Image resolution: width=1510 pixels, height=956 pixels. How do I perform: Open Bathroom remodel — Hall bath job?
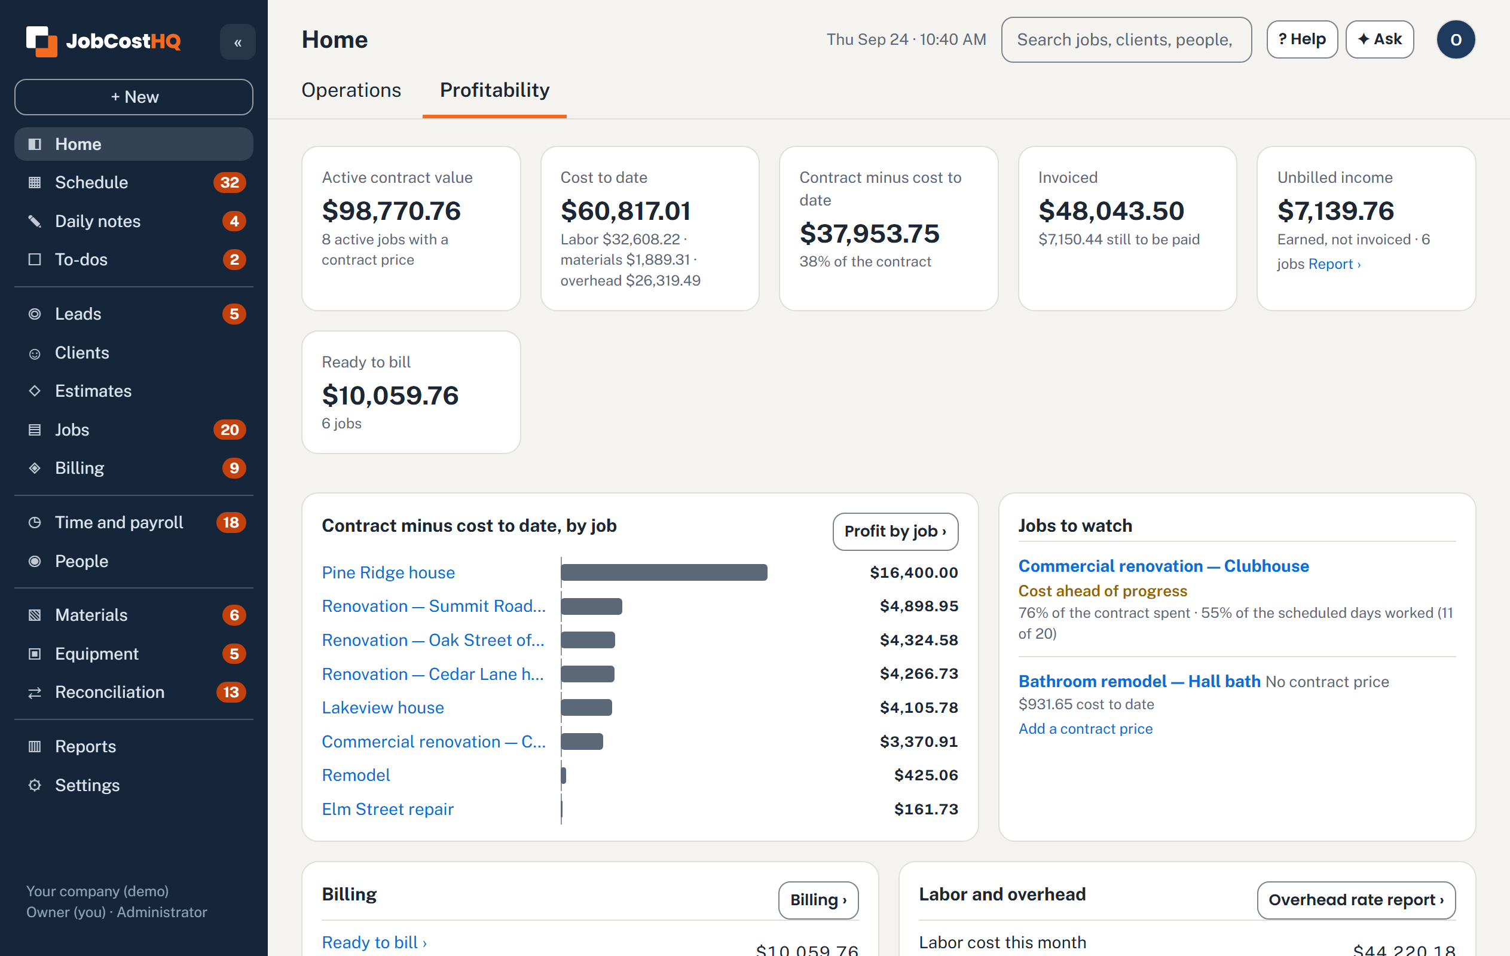(1139, 681)
